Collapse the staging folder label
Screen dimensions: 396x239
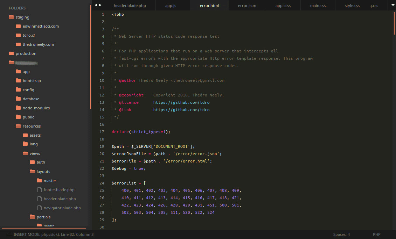pyautogui.click(x=22, y=17)
